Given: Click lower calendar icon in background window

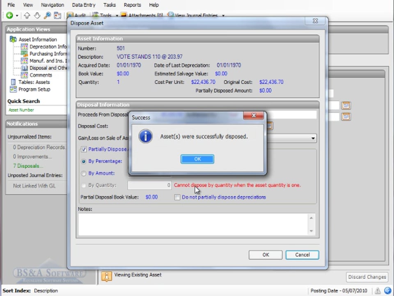Looking at the screenshot, I should coord(346,116).
